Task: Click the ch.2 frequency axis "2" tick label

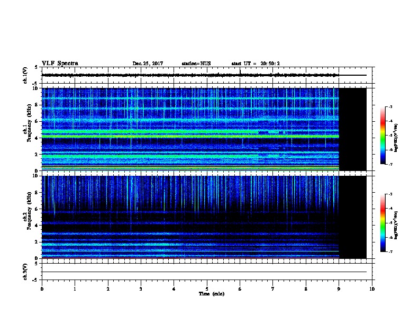Action: [x=37, y=242]
